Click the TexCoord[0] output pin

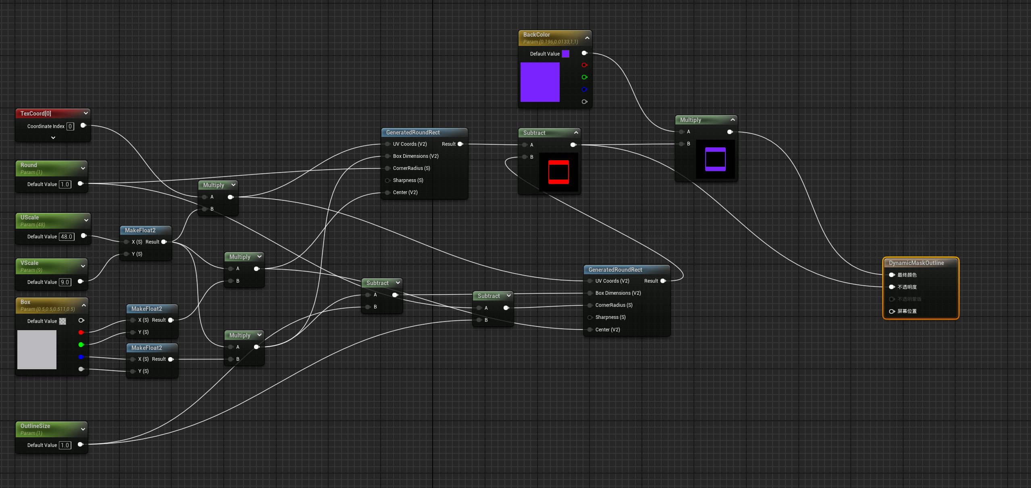(83, 126)
